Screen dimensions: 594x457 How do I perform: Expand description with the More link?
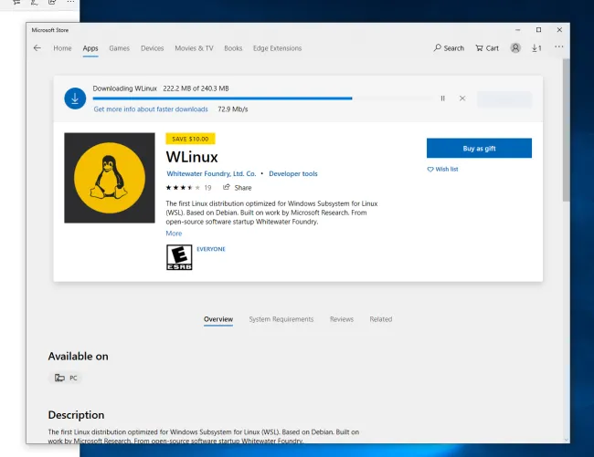point(174,234)
